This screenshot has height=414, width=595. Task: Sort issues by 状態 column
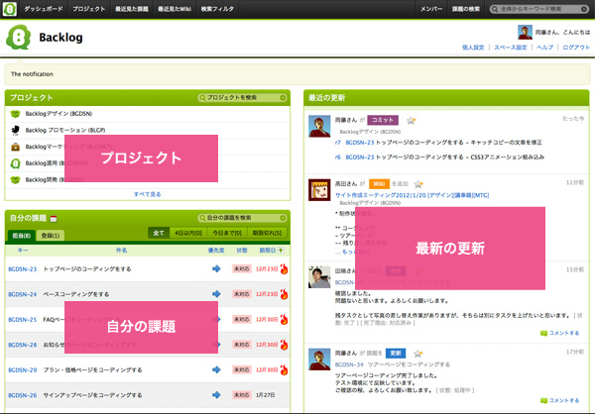click(242, 251)
